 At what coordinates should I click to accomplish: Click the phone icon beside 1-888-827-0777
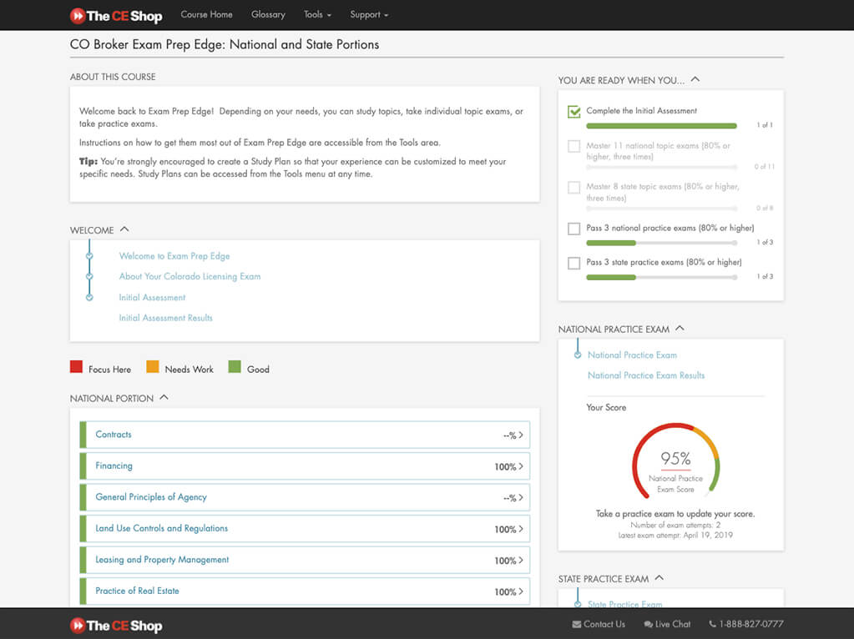tap(712, 624)
